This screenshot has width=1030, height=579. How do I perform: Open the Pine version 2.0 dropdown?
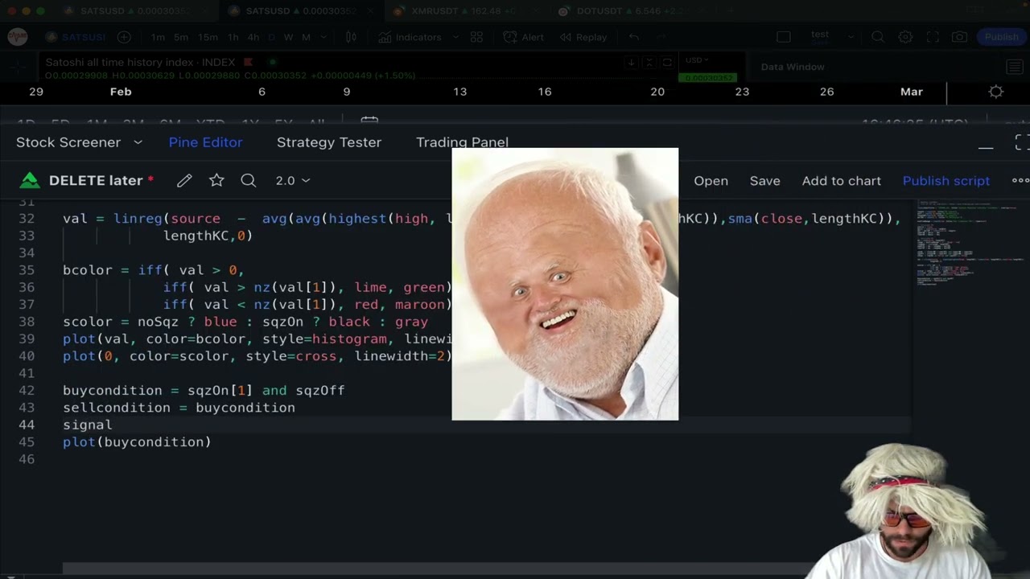click(293, 181)
